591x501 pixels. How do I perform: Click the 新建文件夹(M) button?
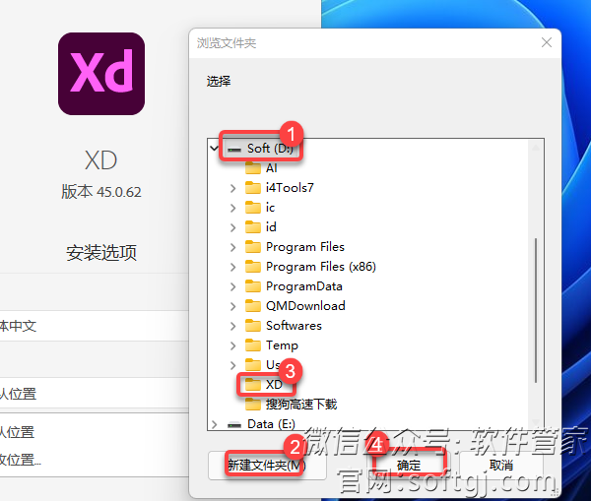click(x=267, y=466)
